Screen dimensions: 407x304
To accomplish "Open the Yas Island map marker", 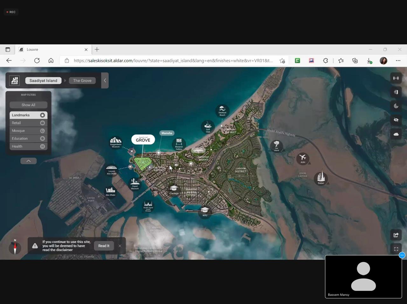I will pos(276,146).
